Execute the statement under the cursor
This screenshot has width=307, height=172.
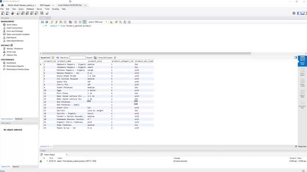[x=57, y=22]
